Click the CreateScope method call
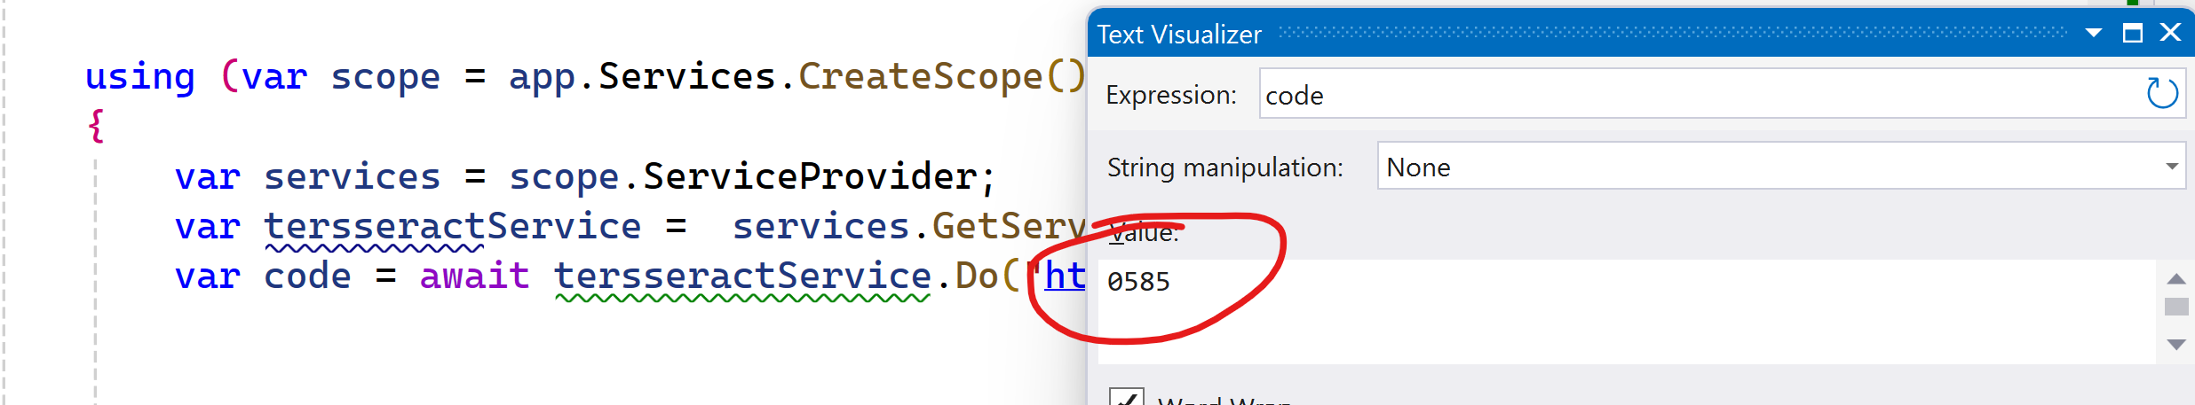Screen dimensions: 2195x405 (x=920, y=77)
